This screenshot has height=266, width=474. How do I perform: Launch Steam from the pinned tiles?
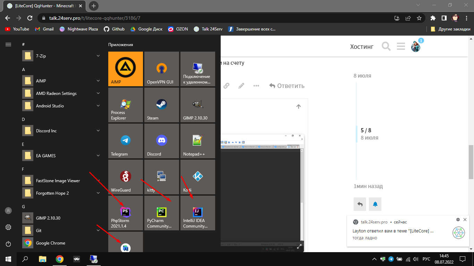(x=161, y=105)
